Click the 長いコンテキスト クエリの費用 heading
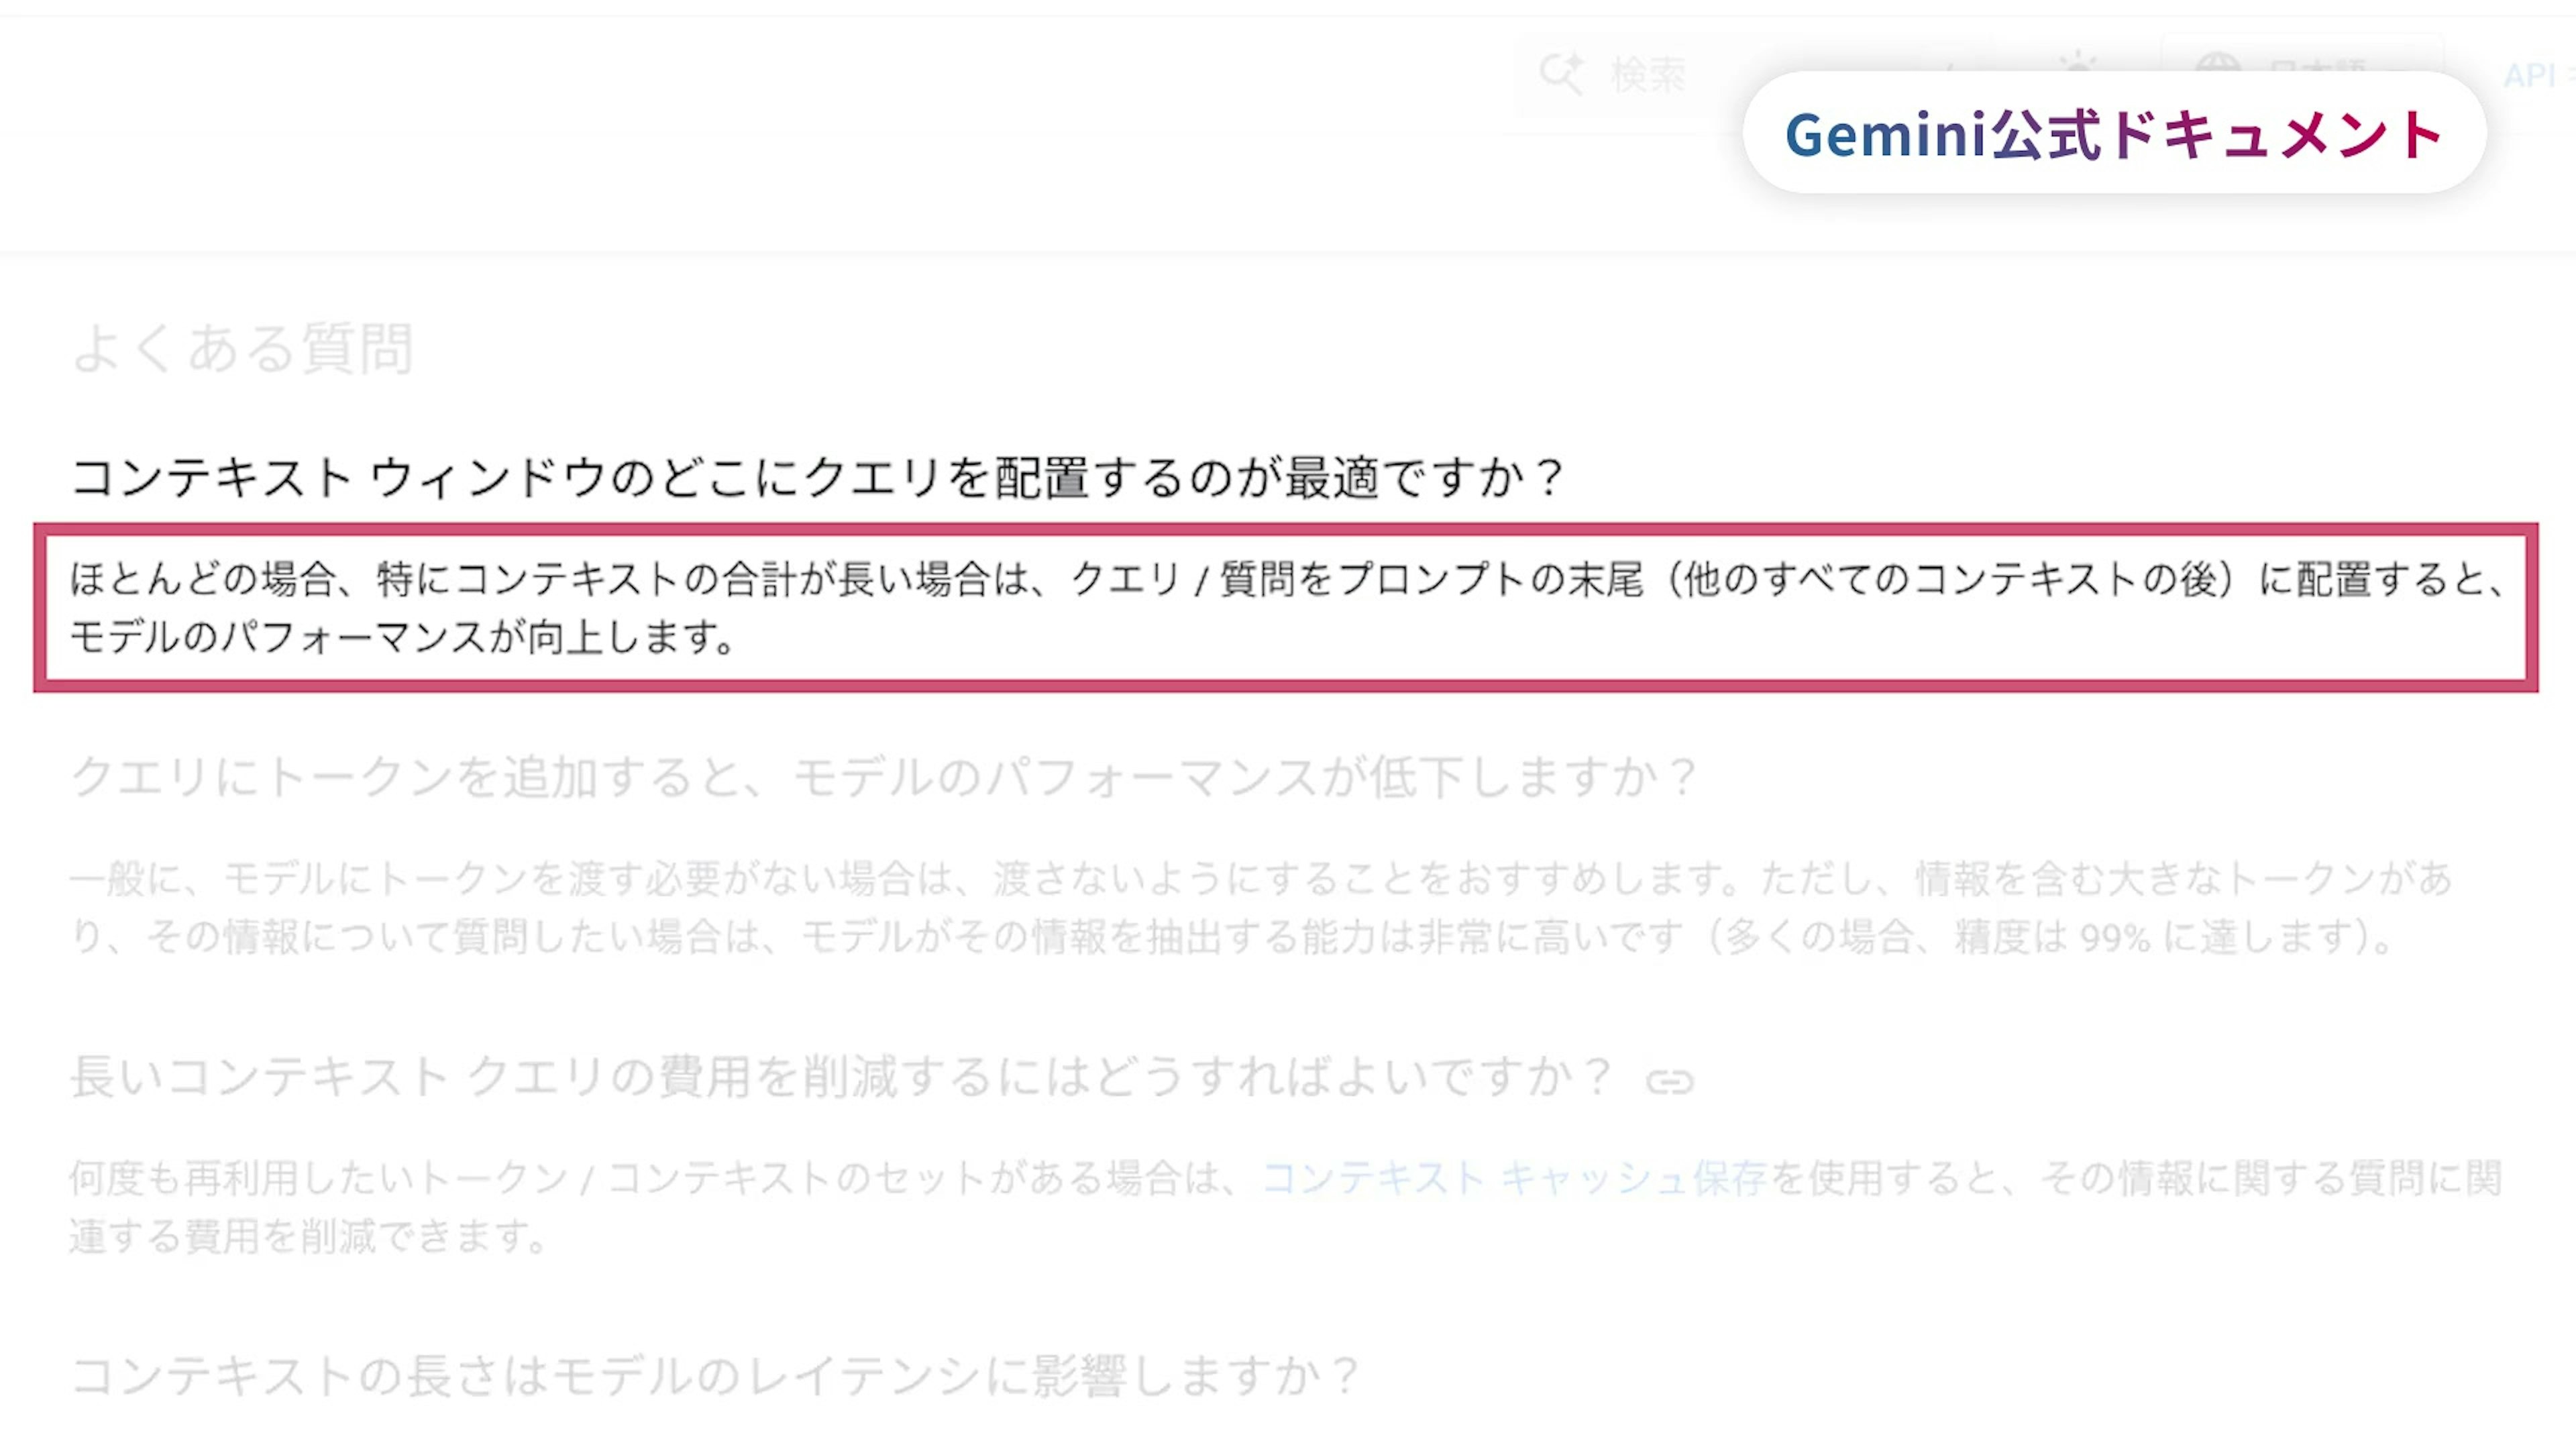The width and height of the screenshot is (2576, 1449). [840, 1077]
